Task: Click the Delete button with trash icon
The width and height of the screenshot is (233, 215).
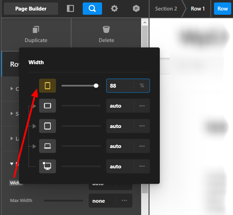Action: coord(106,34)
